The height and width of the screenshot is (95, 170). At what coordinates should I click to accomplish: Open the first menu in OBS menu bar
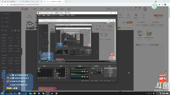point(39,15)
